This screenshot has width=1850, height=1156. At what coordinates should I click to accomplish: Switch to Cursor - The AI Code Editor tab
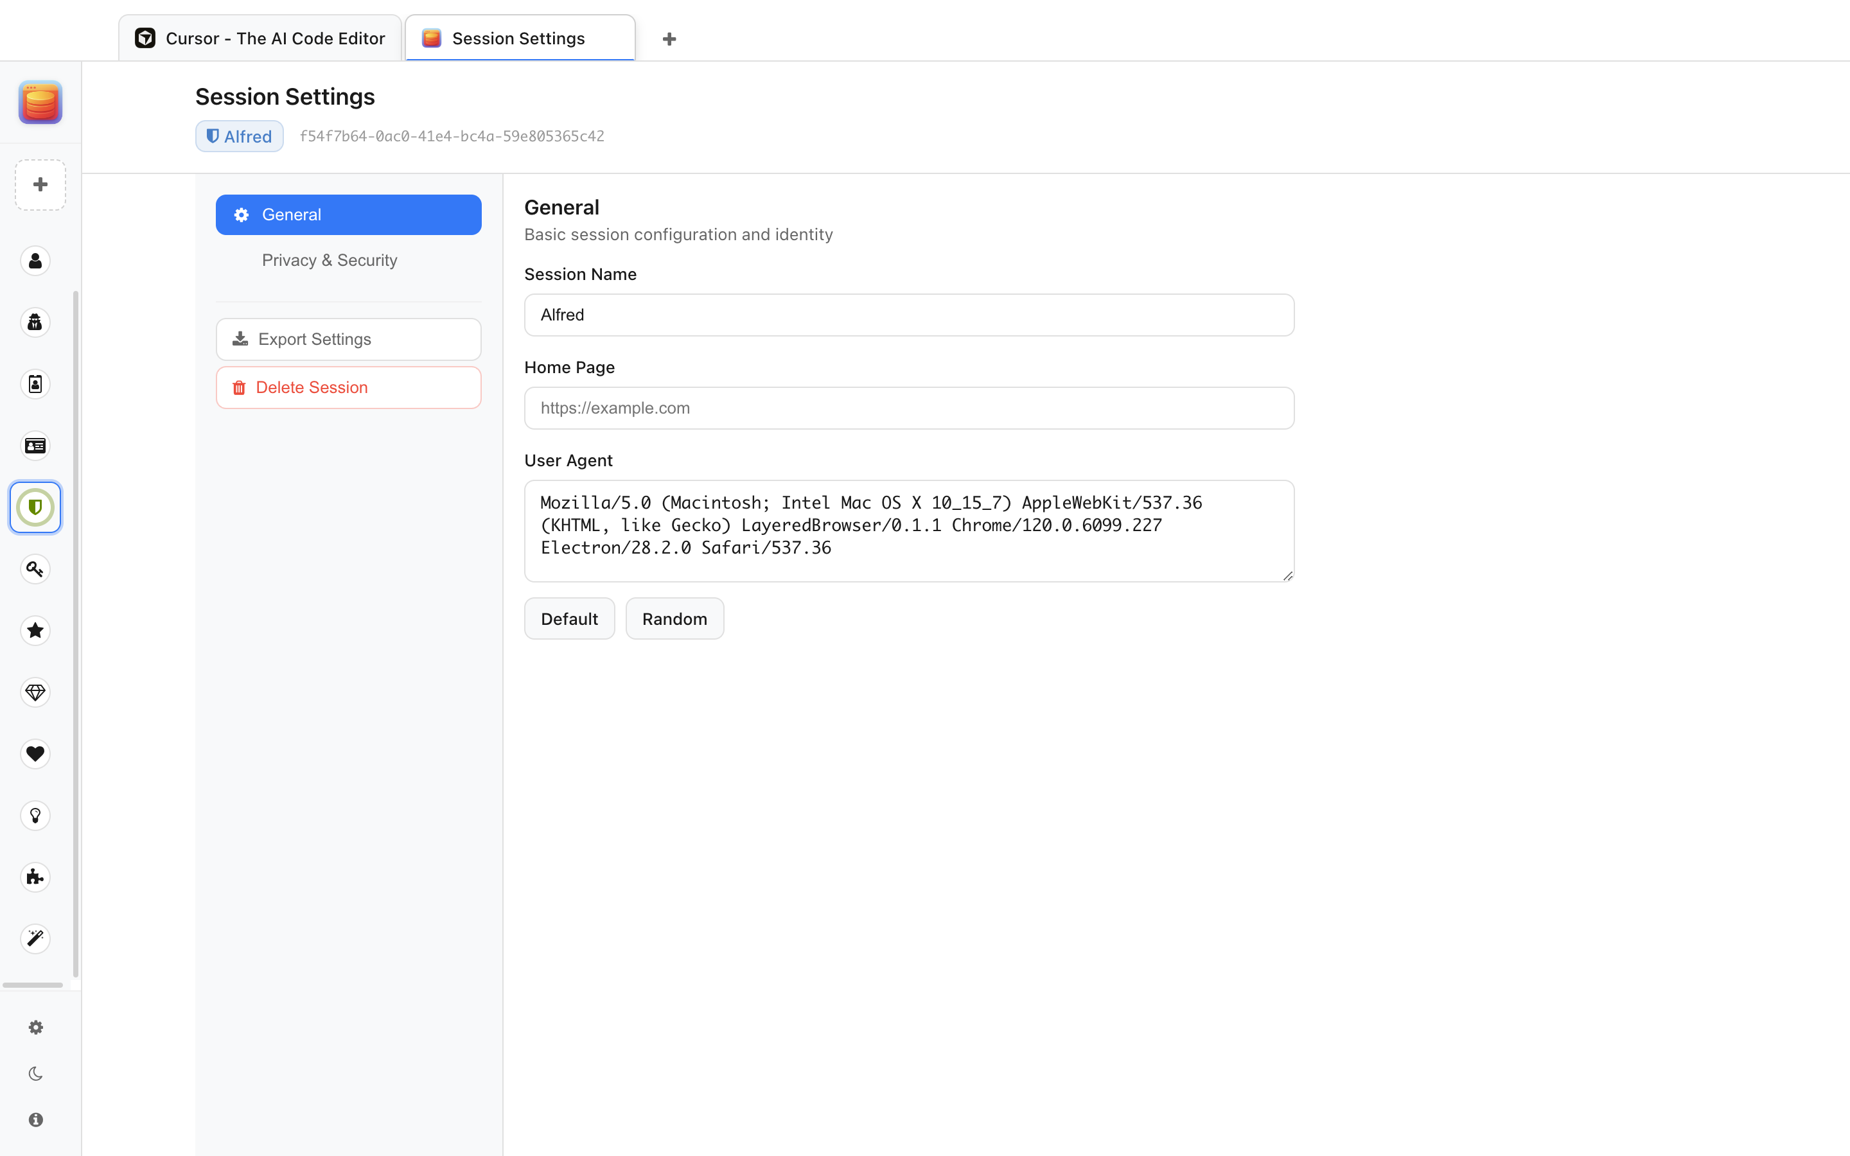[x=260, y=39]
